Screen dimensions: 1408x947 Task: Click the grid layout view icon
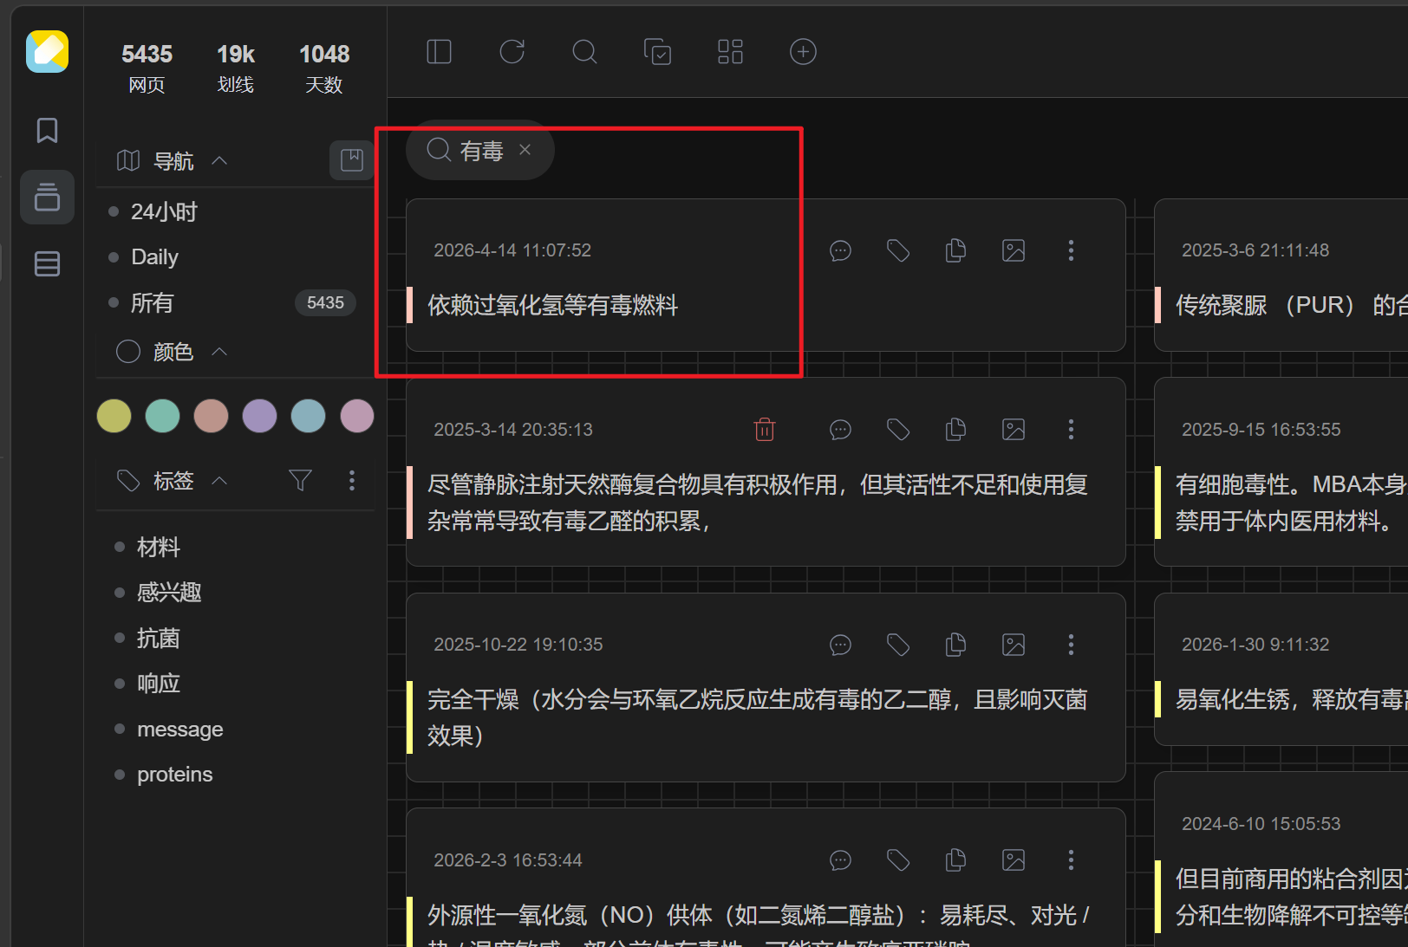point(730,52)
